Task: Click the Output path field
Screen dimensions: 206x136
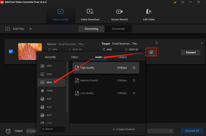Action: (x=31, y=131)
